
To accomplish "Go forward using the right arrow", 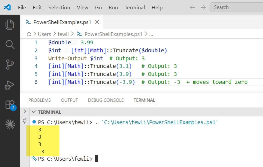I will pyautogui.click(x=203, y=8).
